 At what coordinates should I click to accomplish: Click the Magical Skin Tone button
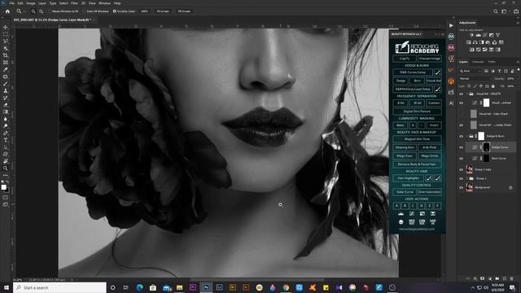coord(417,139)
